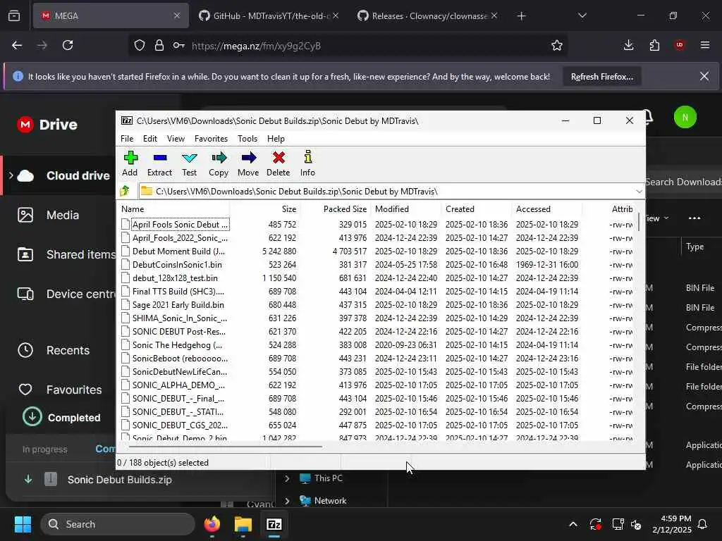
Task: Reload the current page
Action: tap(68, 45)
